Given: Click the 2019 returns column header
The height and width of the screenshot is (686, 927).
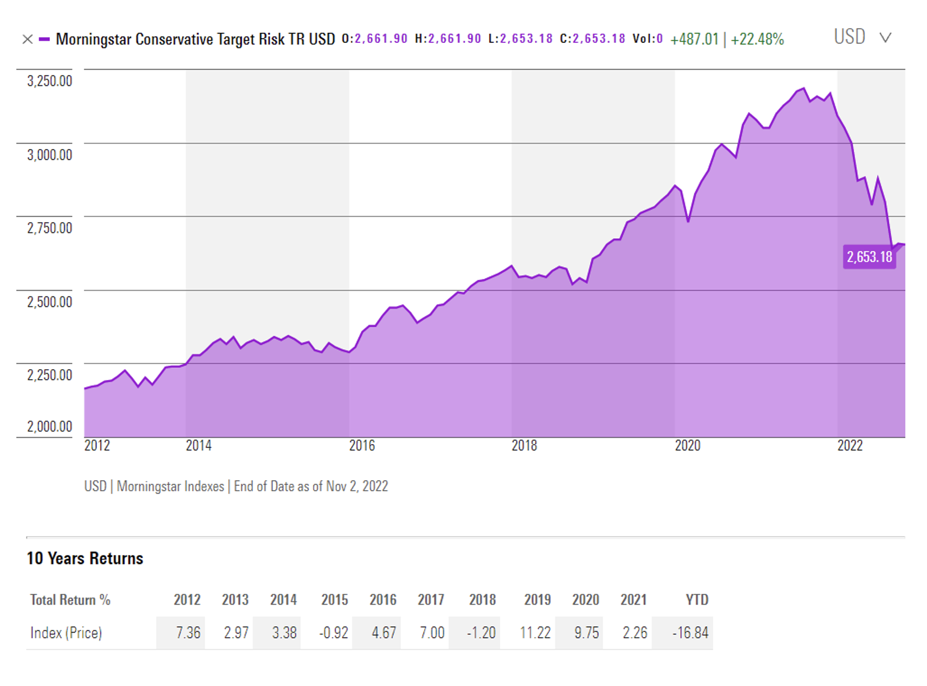Looking at the screenshot, I should point(537,600).
